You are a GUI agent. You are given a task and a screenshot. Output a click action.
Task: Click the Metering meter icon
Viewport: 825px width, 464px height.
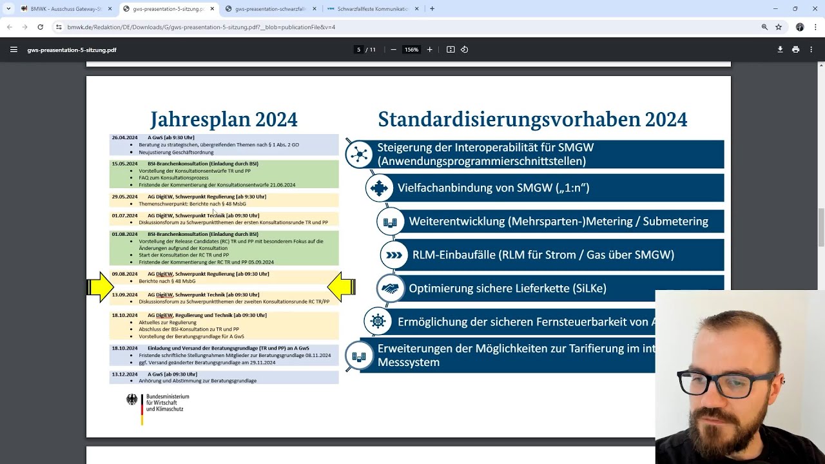(x=390, y=222)
